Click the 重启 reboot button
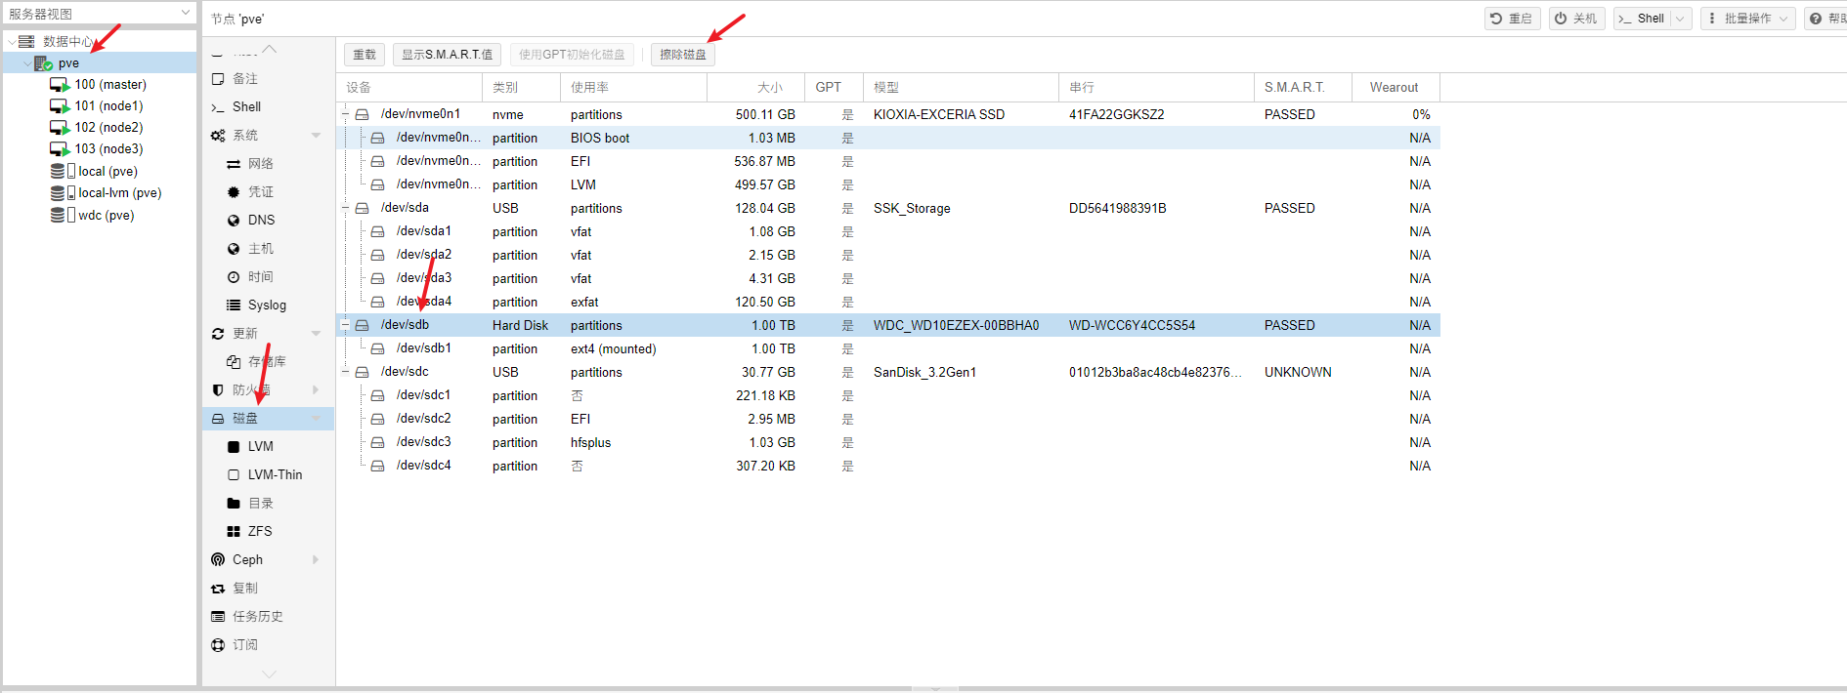The height and width of the screenshot is (693, 1847). tap(1512, 19)
